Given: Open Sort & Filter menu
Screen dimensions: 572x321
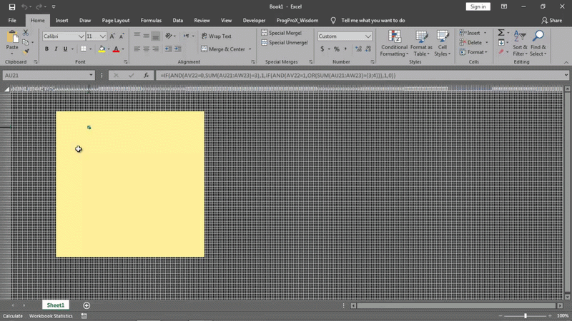Looking at the screenshot, I should [x=520, y=44].
